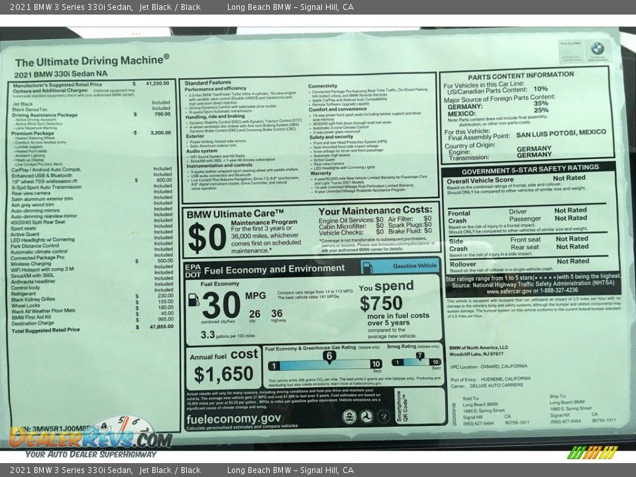This screenshot has height=477, width=636.
Task: Open the www.safercar.gov address
Action: click(x=510, y=291)
